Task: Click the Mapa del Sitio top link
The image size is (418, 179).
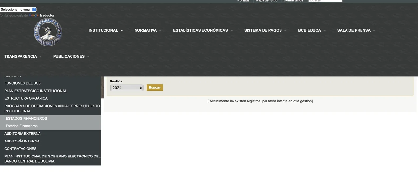Action: (266, 1)
